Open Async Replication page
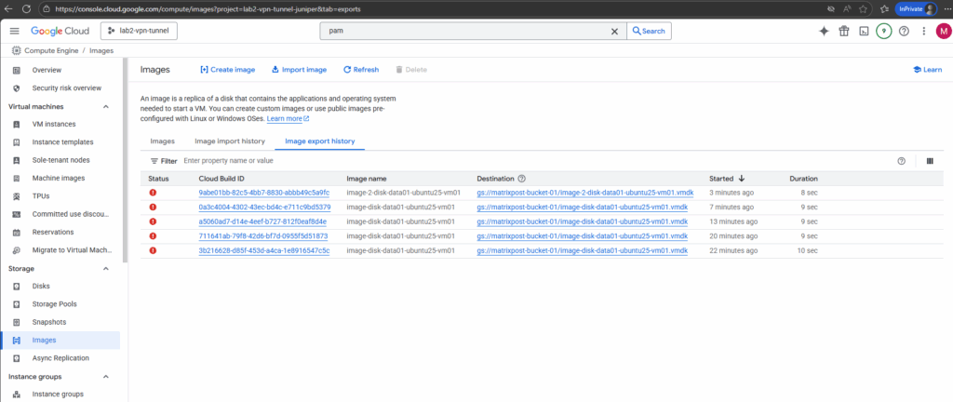The image size is (953, 402). point(60,357)
